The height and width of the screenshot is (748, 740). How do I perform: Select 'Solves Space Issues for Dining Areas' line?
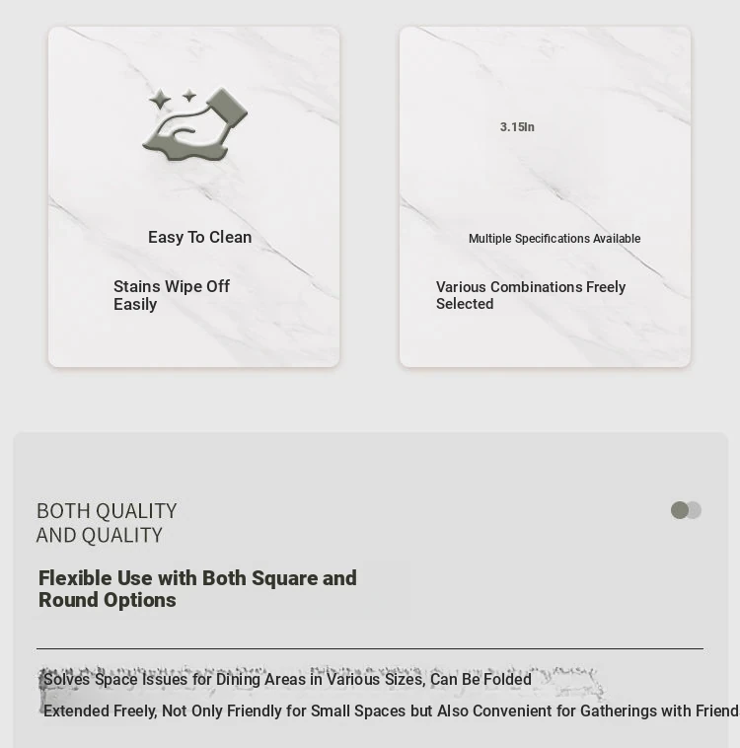point(287,679)
